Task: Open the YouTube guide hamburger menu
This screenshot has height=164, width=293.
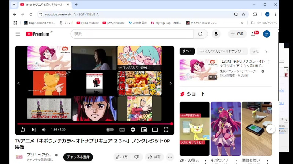Action: [18, 34]
